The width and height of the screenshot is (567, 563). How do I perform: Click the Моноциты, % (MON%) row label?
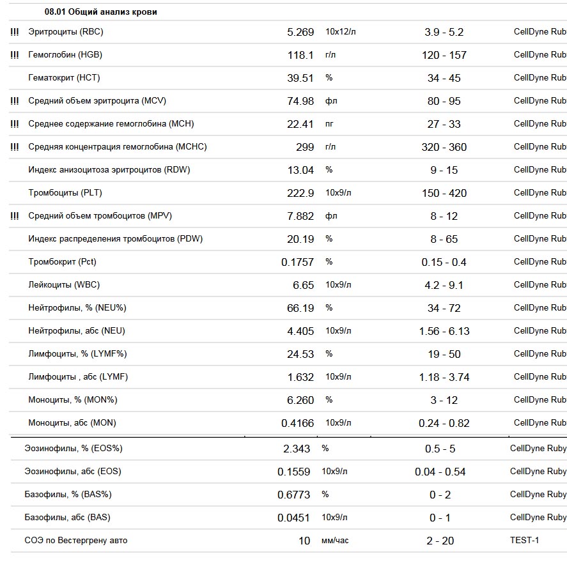pyautogui.click(x=73, y=400)
